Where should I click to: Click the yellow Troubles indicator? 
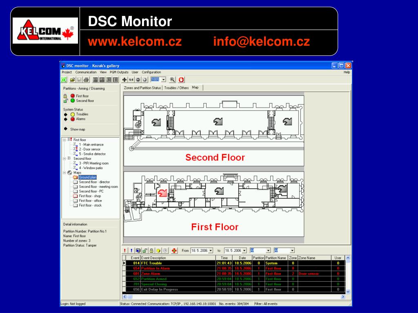(x=73, y=115)
